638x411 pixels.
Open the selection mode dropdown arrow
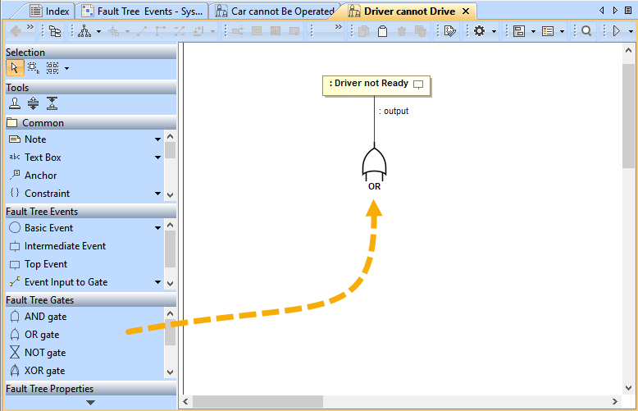click(x=66, y=69)
